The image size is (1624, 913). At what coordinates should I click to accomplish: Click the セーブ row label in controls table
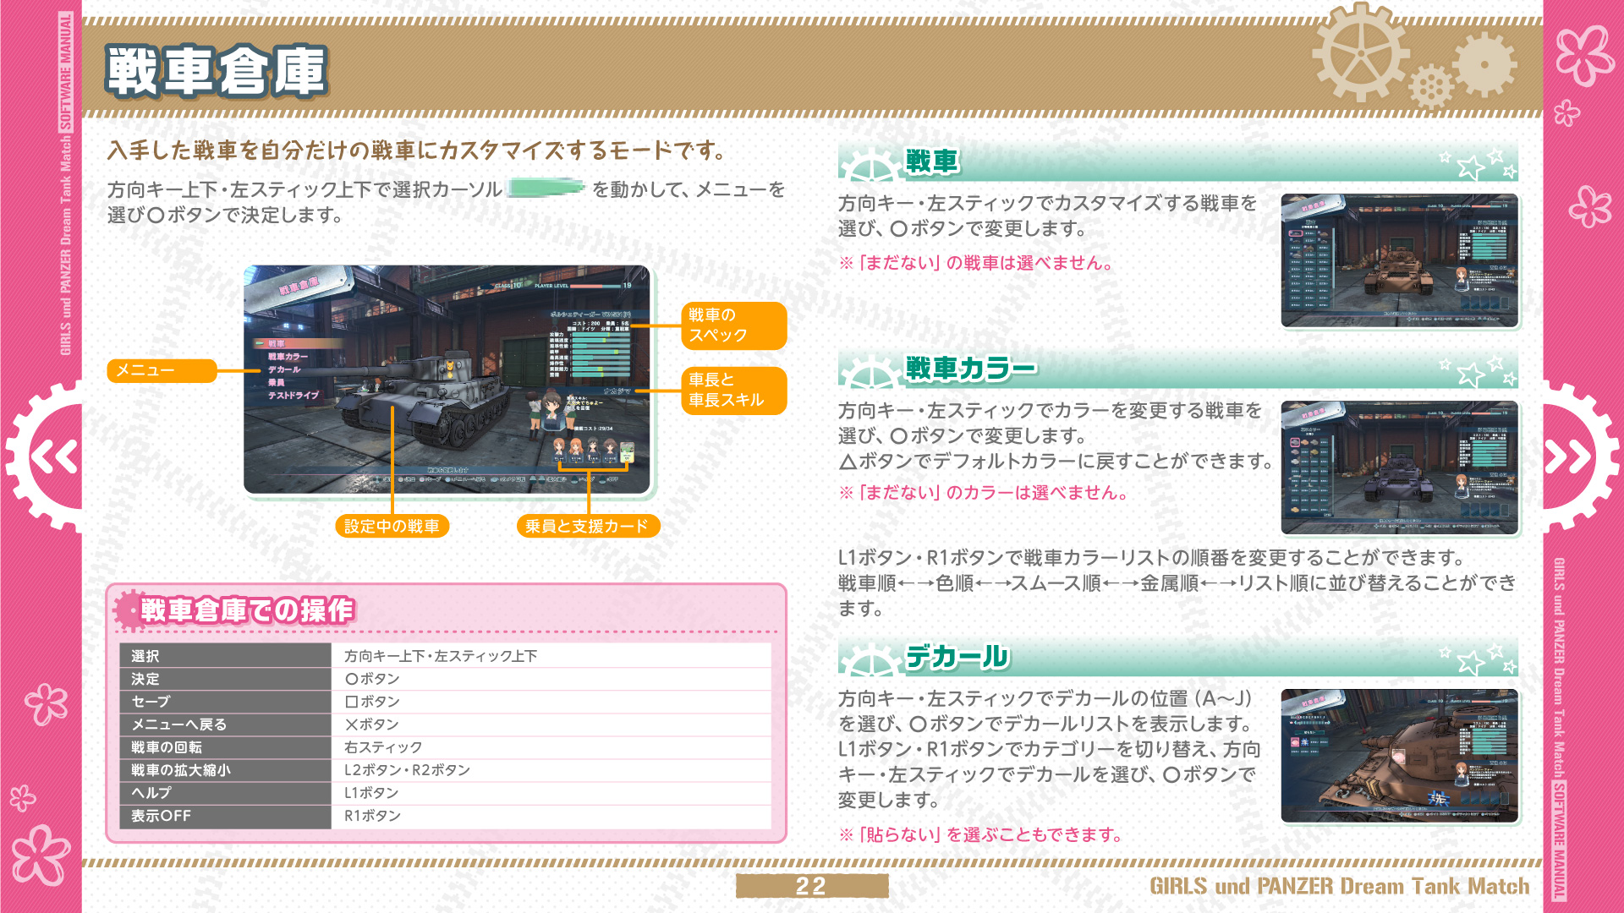[x=225, y=702]
